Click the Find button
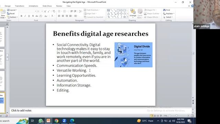Screen dimensions: 220x124 coord(166,10)
